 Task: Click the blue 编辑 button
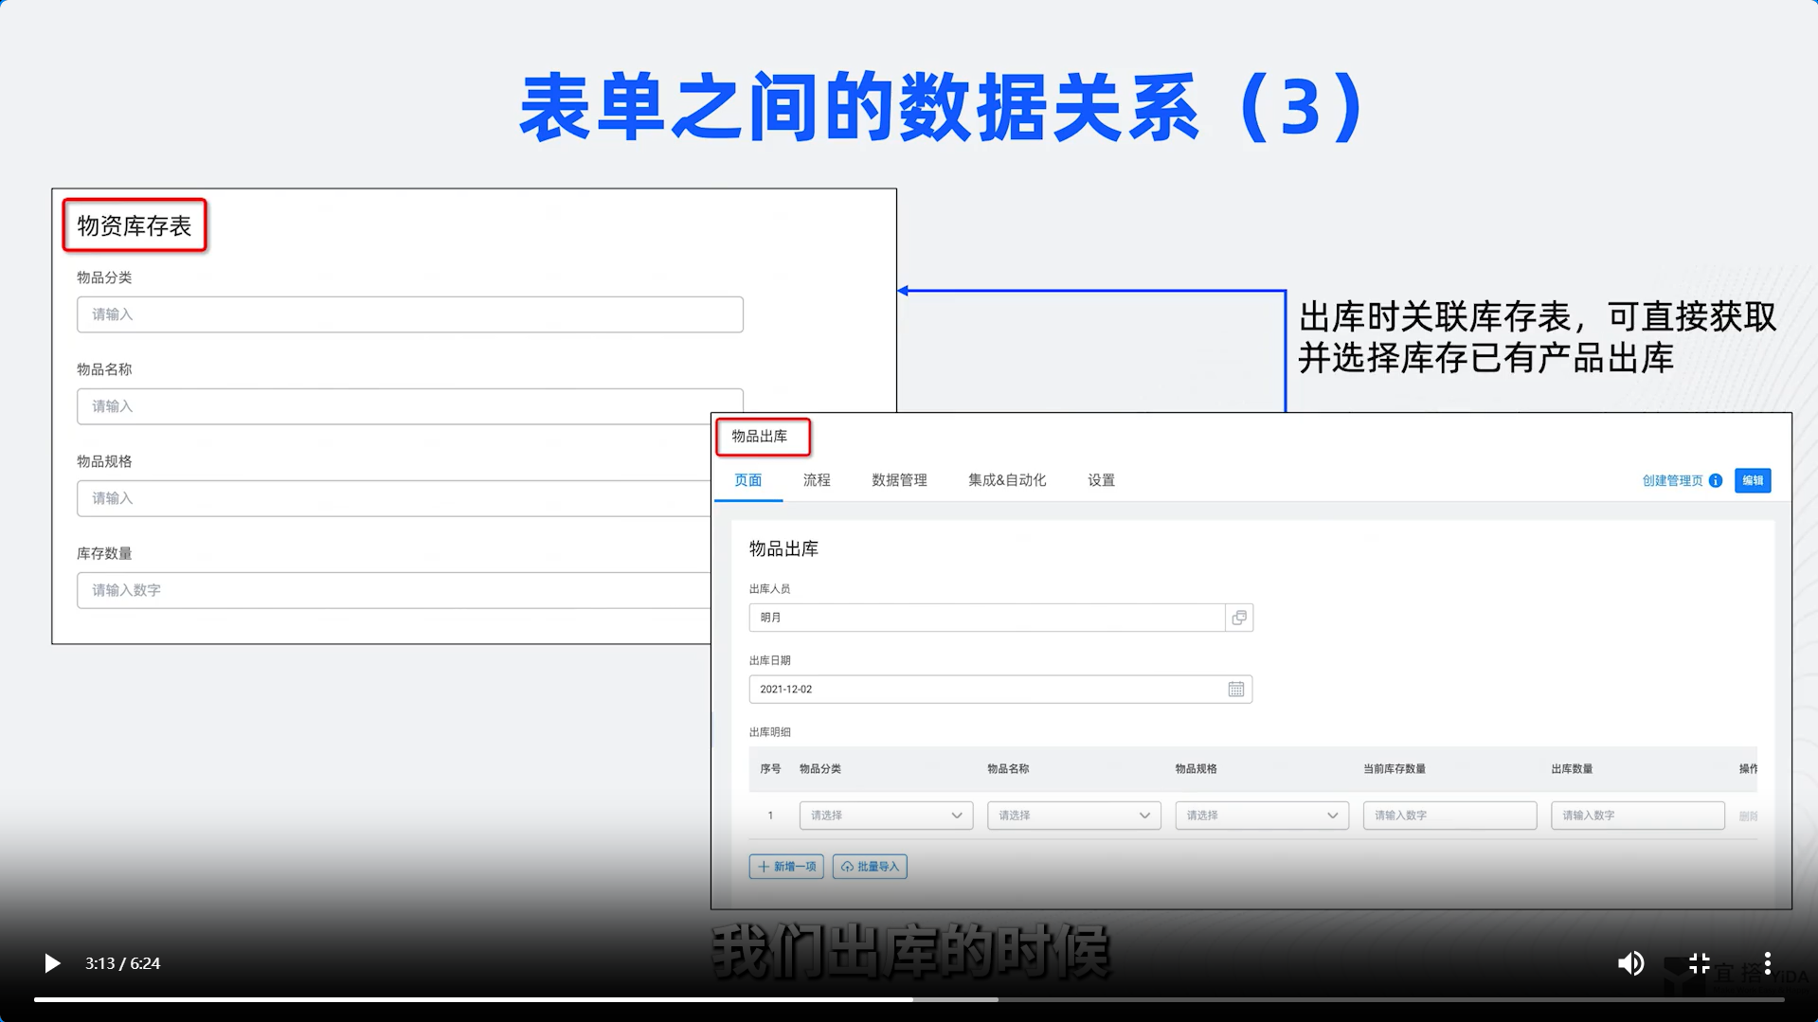click(x=1753, y=480)
